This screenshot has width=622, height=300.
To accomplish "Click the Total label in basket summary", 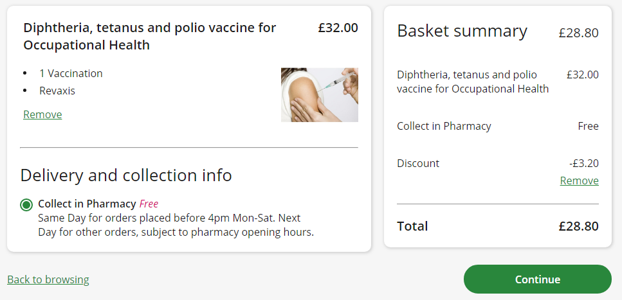I will [412, 226].
